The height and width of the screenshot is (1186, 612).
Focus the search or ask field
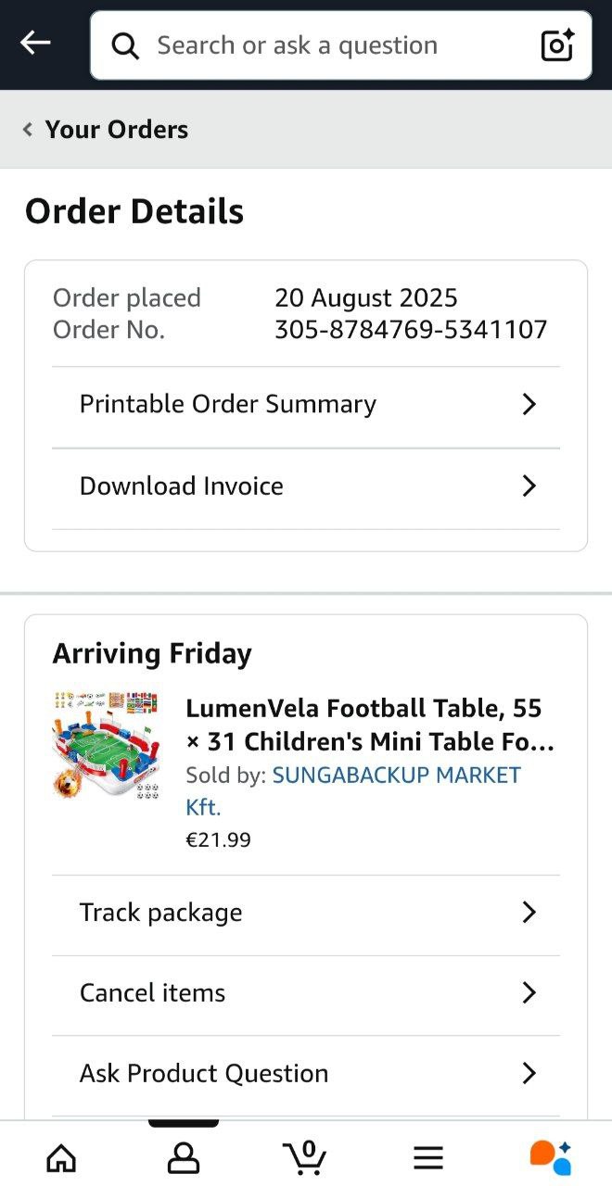(x=325, y=45)
